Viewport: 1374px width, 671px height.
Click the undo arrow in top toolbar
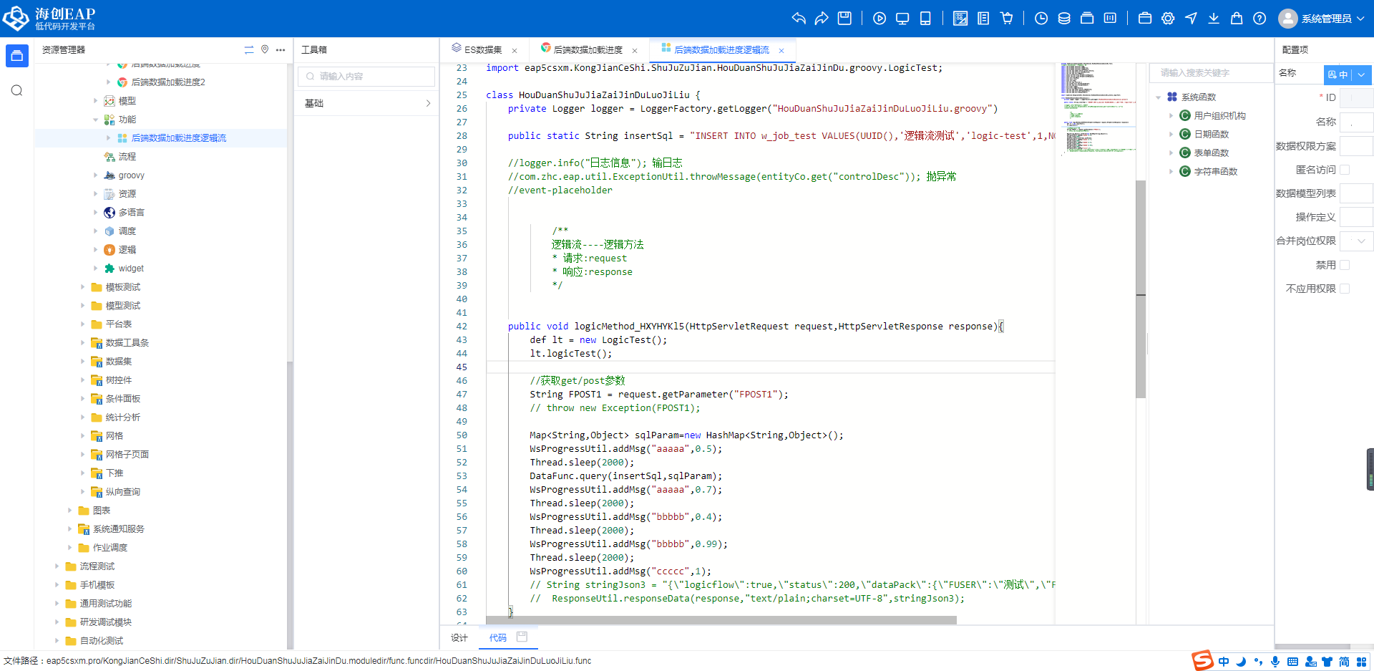tap(799, 19)
